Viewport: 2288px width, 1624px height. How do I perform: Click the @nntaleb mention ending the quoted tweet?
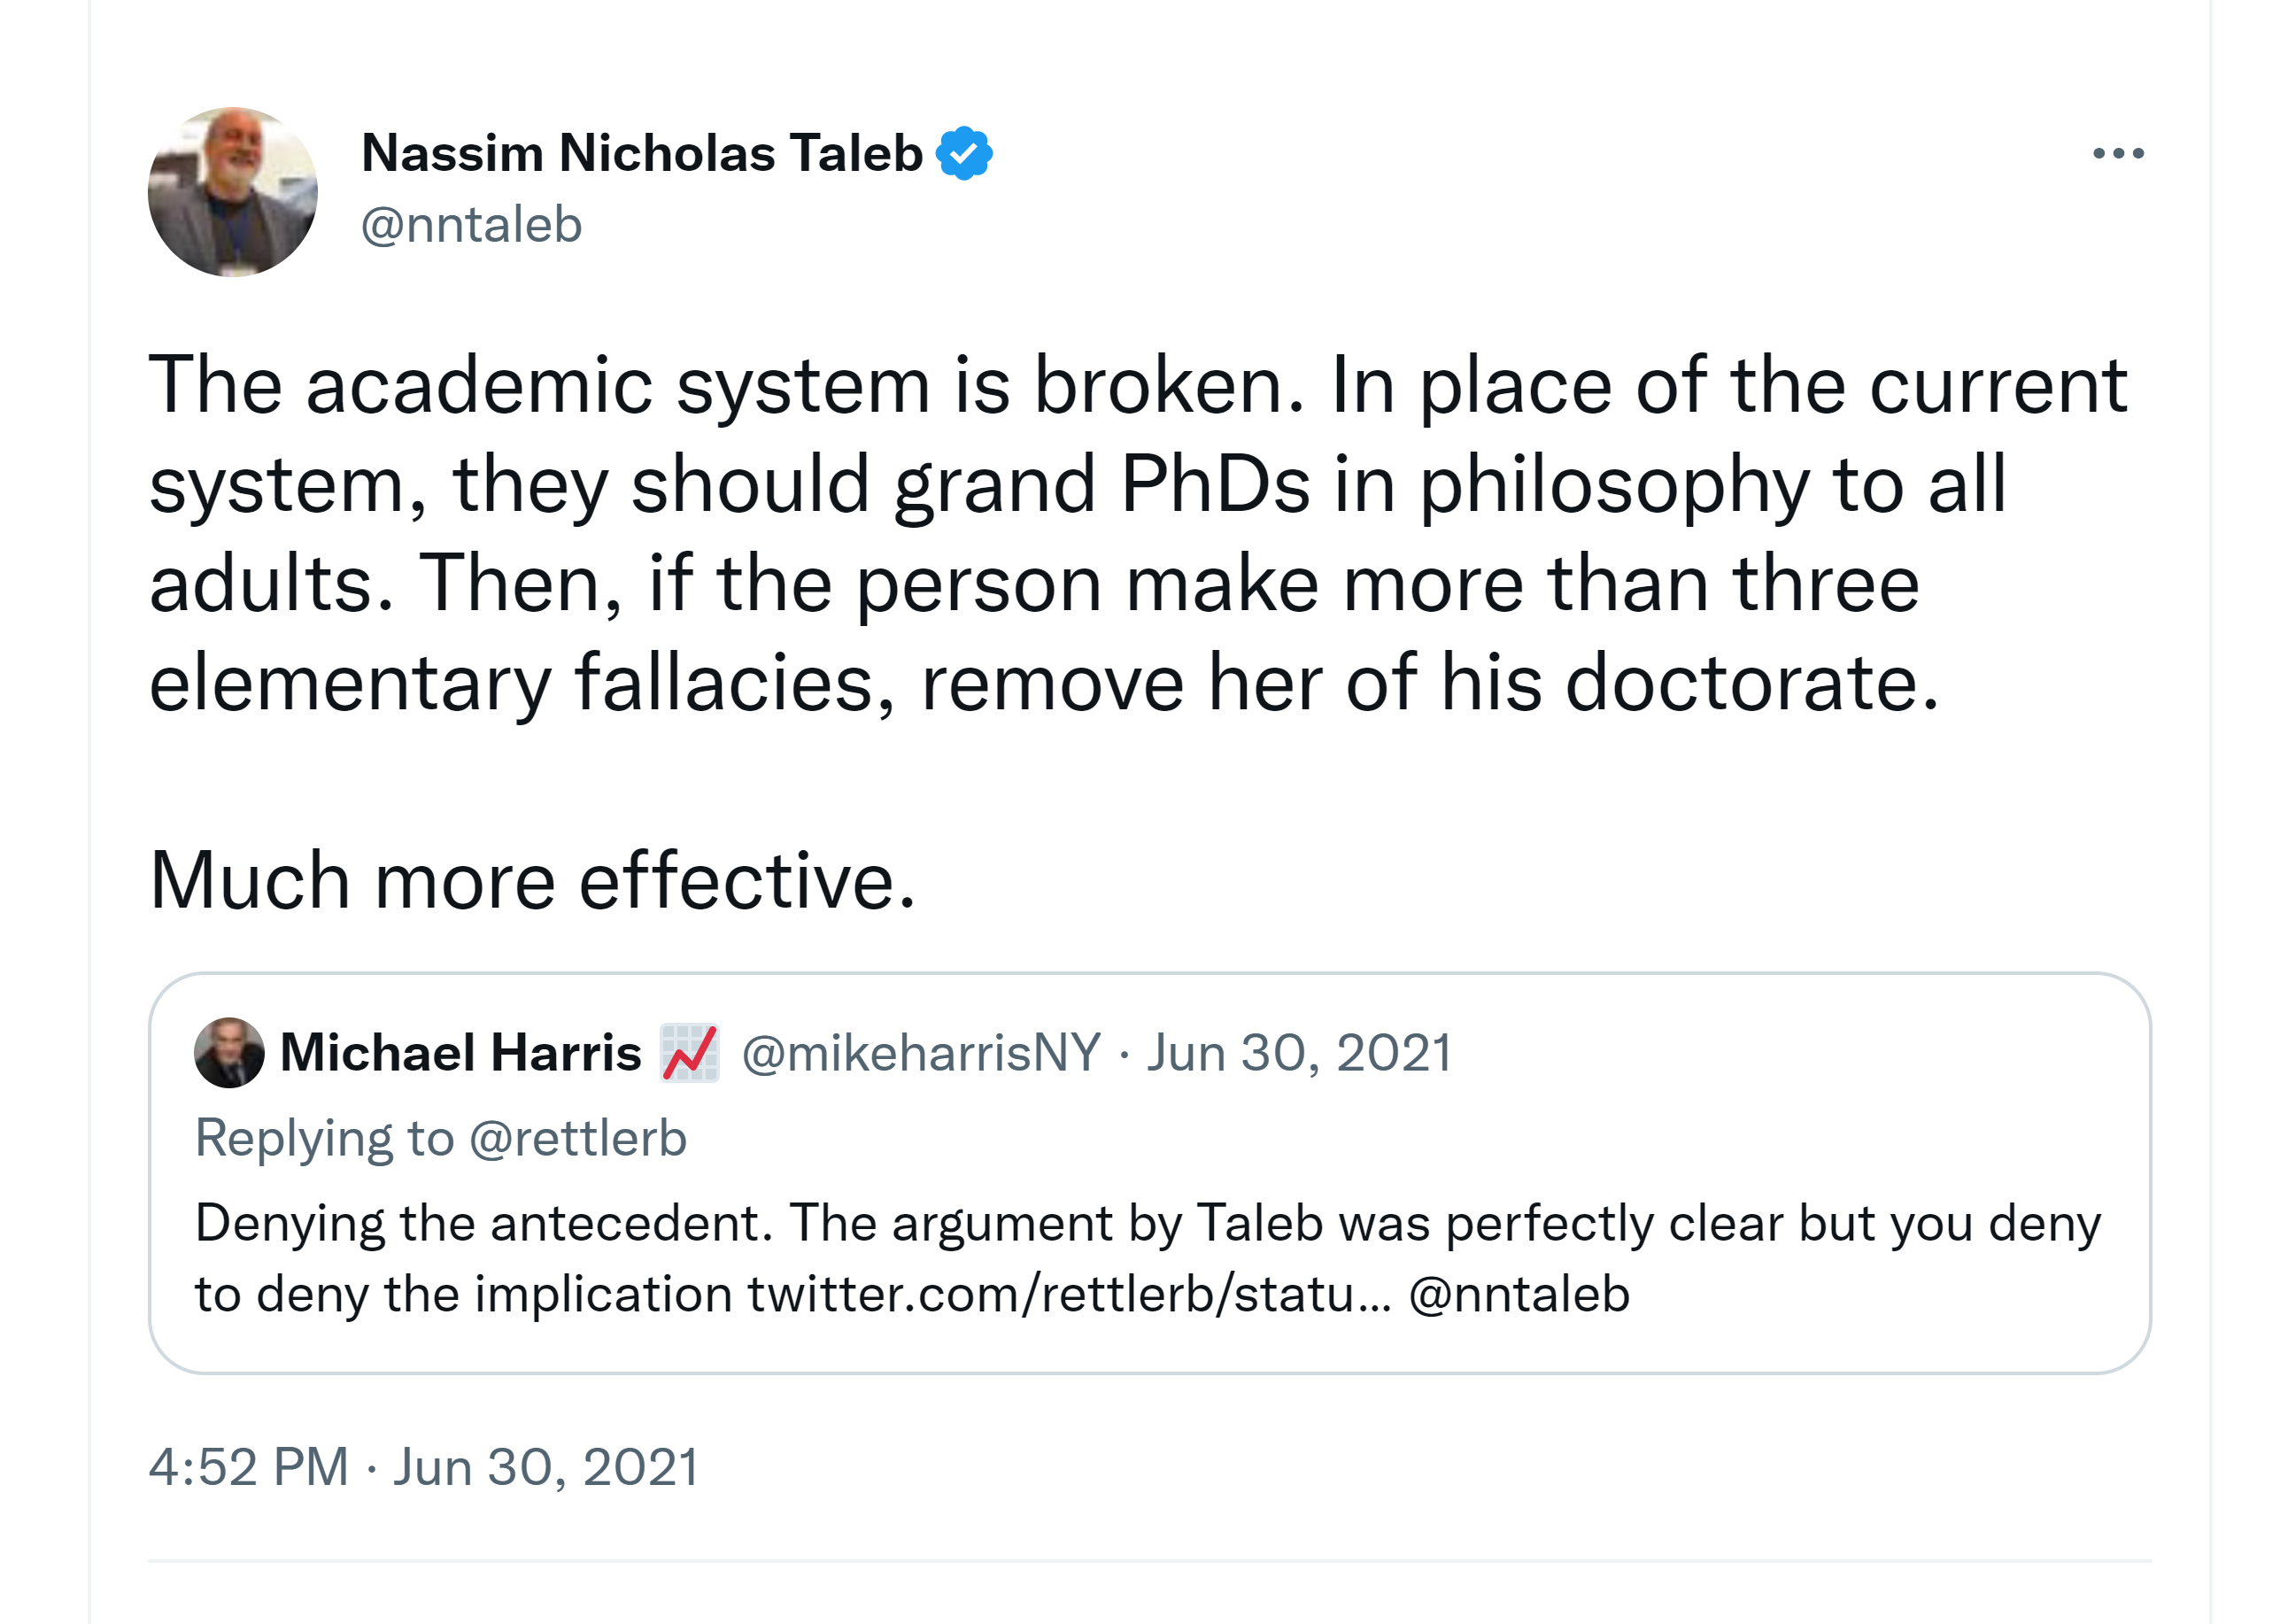(1518, 1294)
